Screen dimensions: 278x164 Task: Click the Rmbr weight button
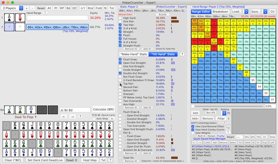[x=273, y=137]
